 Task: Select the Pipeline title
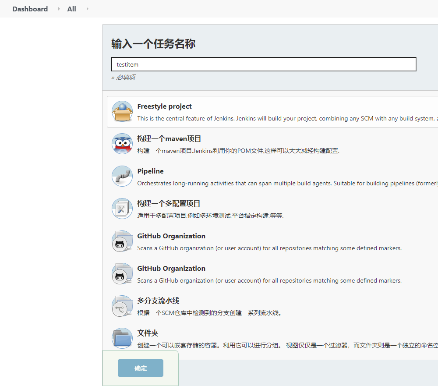[151, 171]
